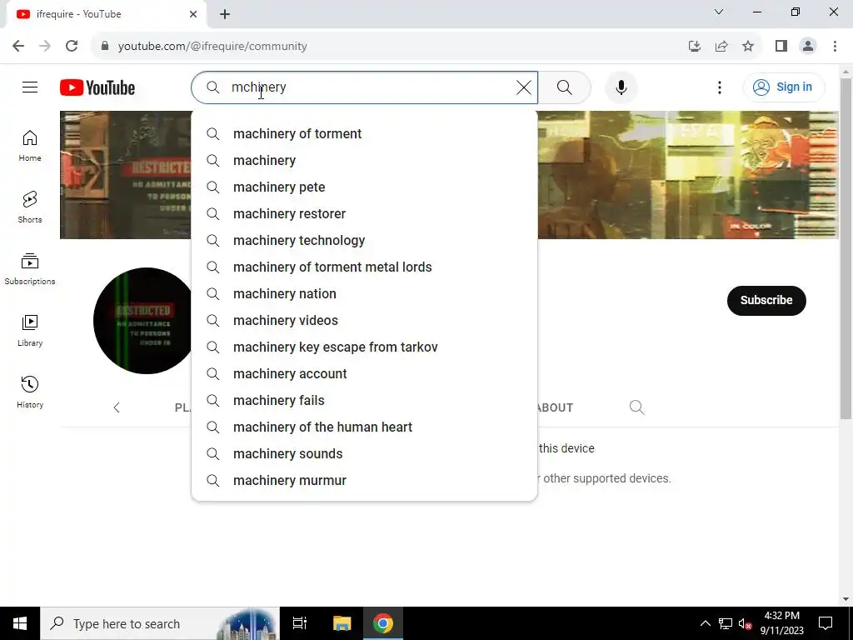Choose suggestion 'machinery technology'
The width and height of the screenshot is (853, 640).
[365, 241]
